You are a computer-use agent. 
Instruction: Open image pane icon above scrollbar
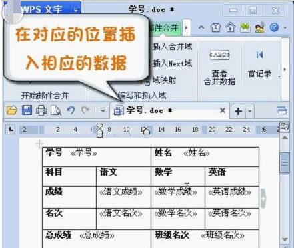click(285, 127)
